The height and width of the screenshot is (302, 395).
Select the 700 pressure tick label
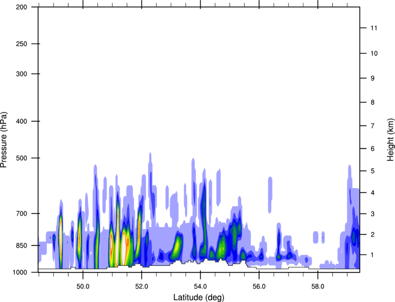coord(21,213)
